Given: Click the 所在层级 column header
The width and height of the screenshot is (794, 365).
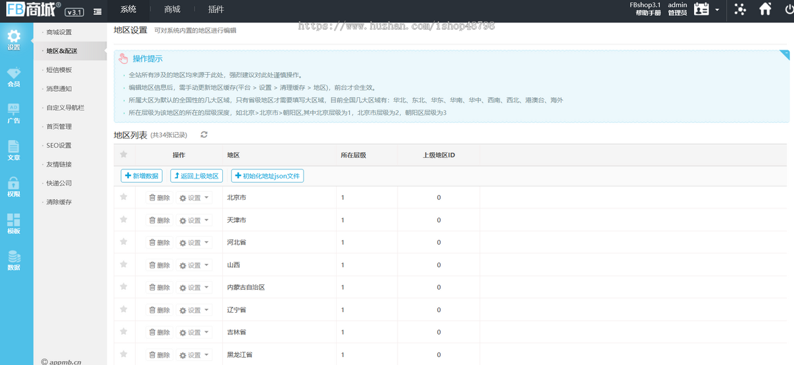Looking at the screenshot, I should 353,155.
